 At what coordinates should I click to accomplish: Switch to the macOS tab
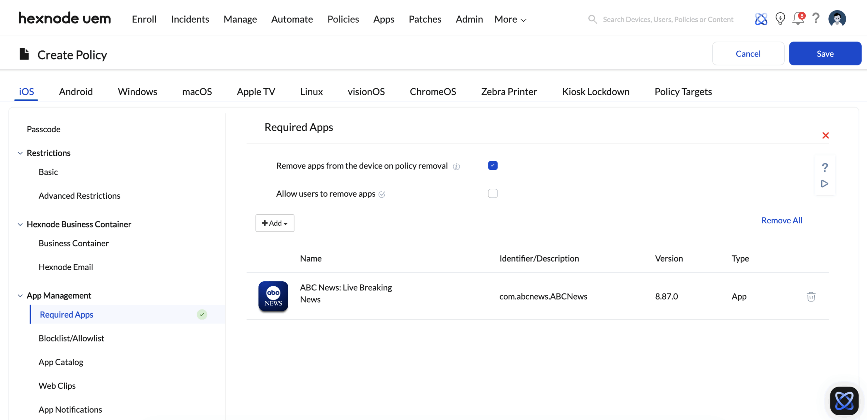pyautogui.click(x=197, y=92)
